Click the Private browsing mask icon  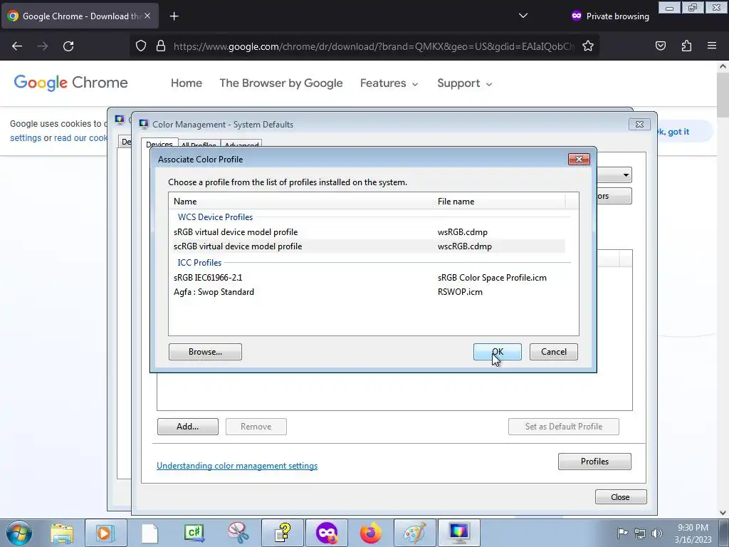(x=577, y=16)
